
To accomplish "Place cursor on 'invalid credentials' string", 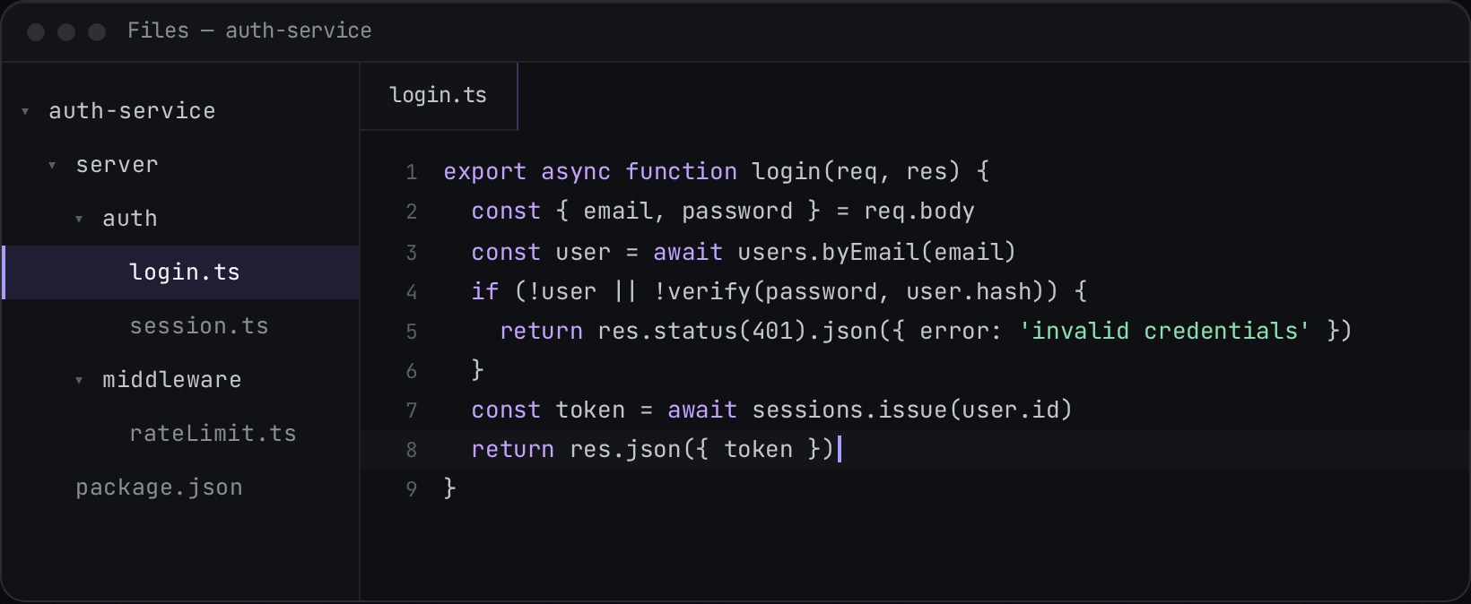I will (x=1164, y=331).
